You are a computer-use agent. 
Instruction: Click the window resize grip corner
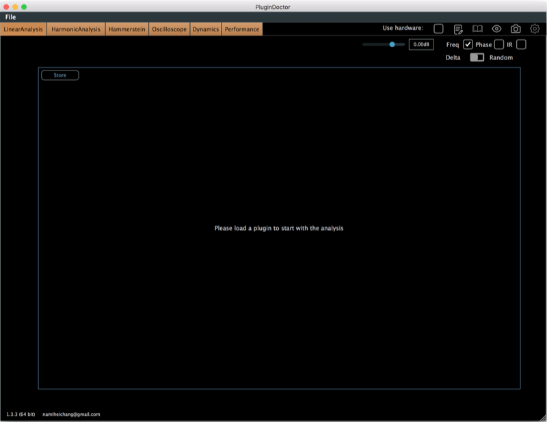(x=543, y=418)
